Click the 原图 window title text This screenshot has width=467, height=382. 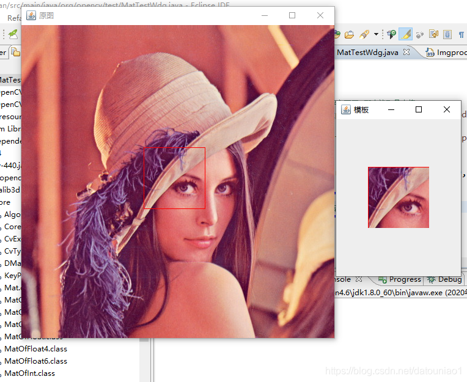(x=46, y=15)
